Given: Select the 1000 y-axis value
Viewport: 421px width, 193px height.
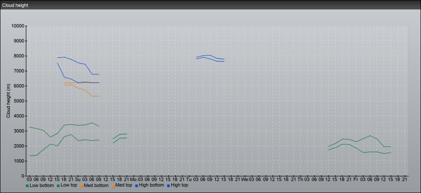Looking at the screenshot, I should point(19,161).
